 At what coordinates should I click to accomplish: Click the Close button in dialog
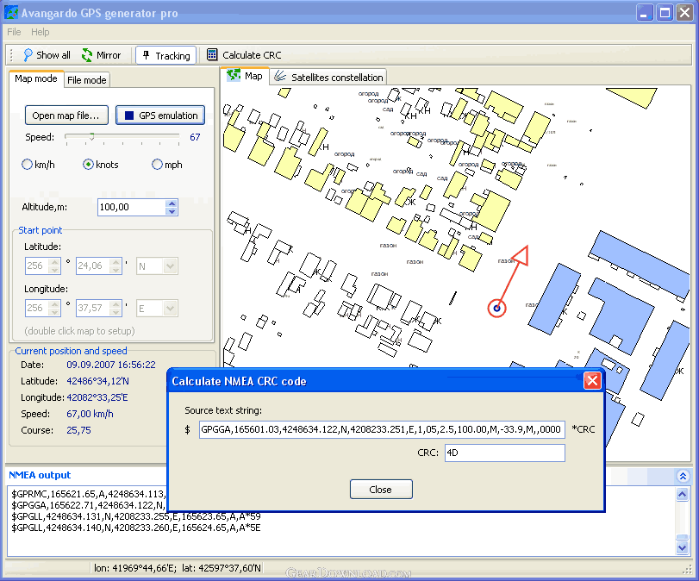tap(381, 489)
